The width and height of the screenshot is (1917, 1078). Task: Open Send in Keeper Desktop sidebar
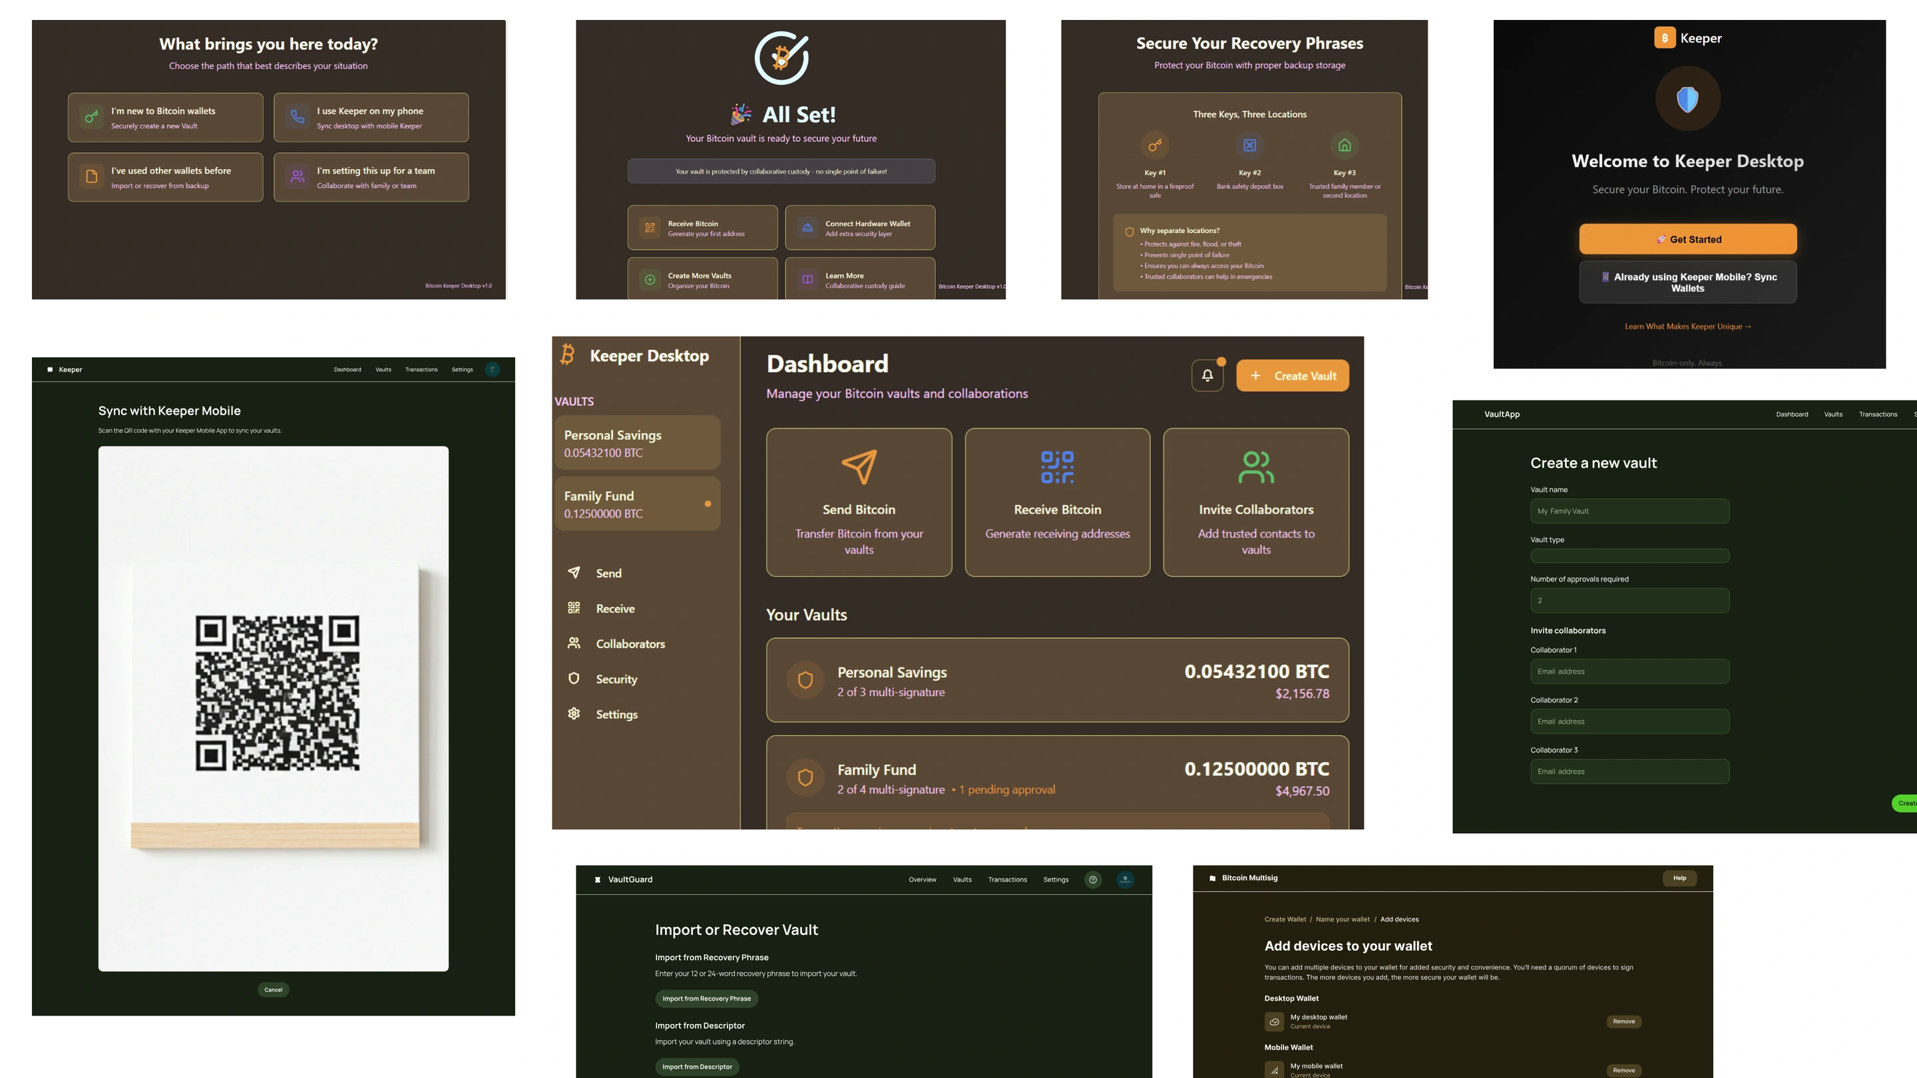[x=609, y=573]
